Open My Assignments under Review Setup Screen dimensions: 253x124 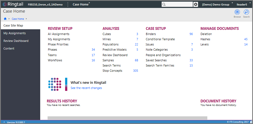point(59,39)
